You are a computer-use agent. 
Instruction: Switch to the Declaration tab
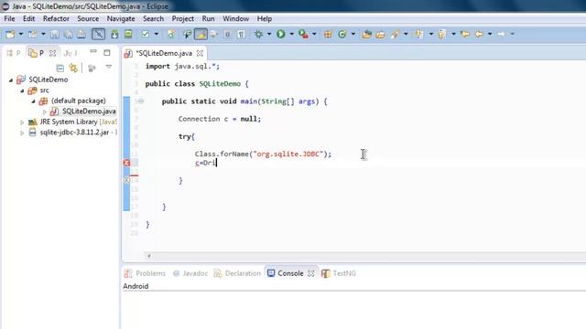[237, 273]
